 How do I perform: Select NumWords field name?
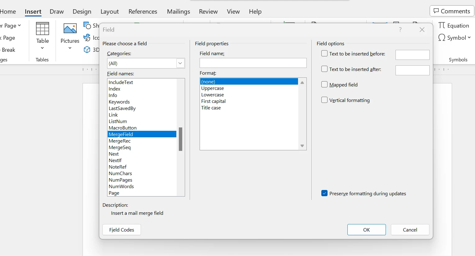tap(142, 186)
